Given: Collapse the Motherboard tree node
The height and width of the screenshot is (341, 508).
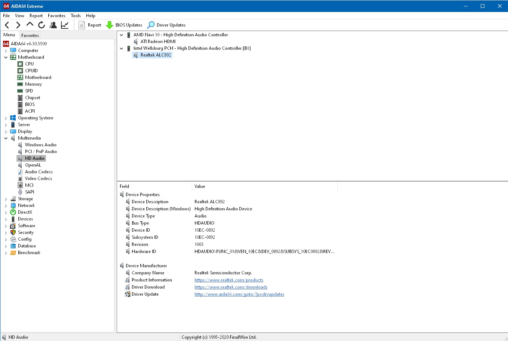Looking at the screenshot, I should [x=6, y=57].
